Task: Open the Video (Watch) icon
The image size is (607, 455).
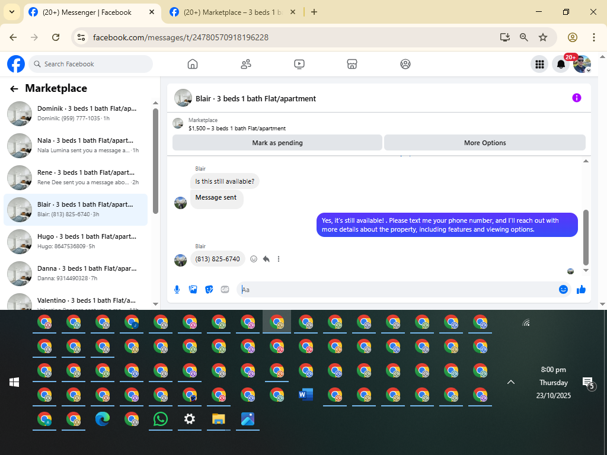Action: click(x=299, y=64)
